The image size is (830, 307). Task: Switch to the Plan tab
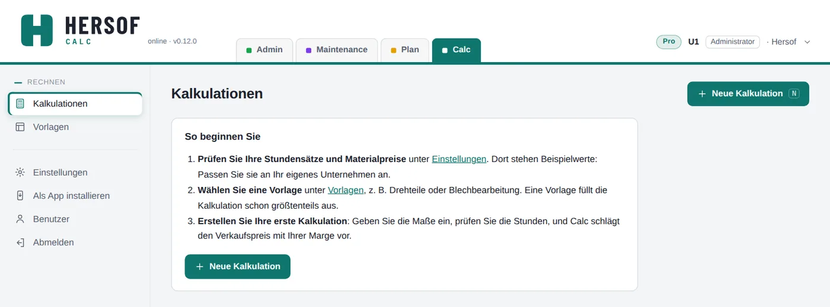[x=405, y=50]
